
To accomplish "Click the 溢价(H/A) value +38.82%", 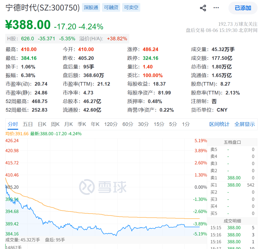I will [x=117, y=38].
